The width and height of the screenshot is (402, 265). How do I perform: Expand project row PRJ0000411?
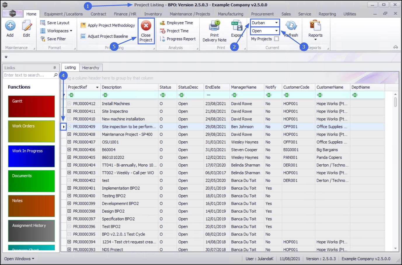coord(69,111)
